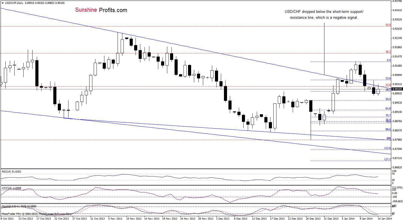The width and height of the screenshot is (403, 221).
Task: Click the blue Fibonacci 0.0 level label
Action: coord(389,60)
